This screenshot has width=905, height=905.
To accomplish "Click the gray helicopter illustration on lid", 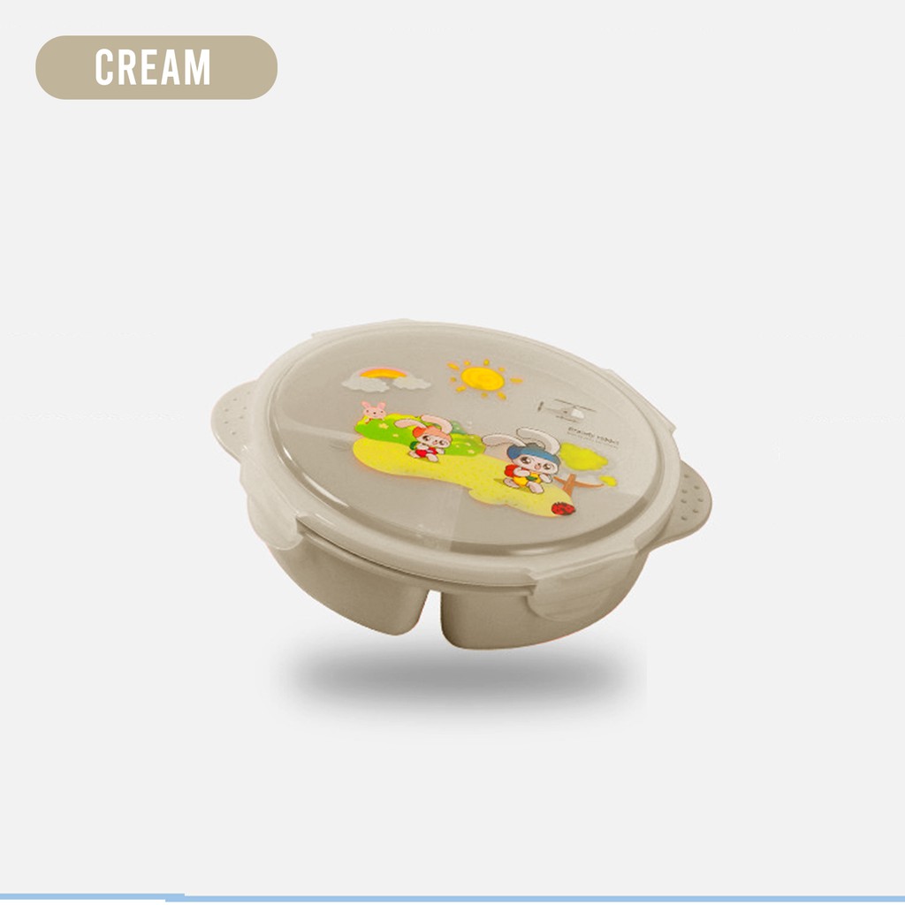I will coord(566,410).
